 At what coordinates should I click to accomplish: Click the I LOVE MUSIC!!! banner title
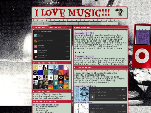(72, 13)
